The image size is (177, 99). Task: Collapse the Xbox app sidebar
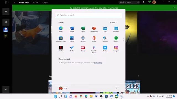coord(6,89)
